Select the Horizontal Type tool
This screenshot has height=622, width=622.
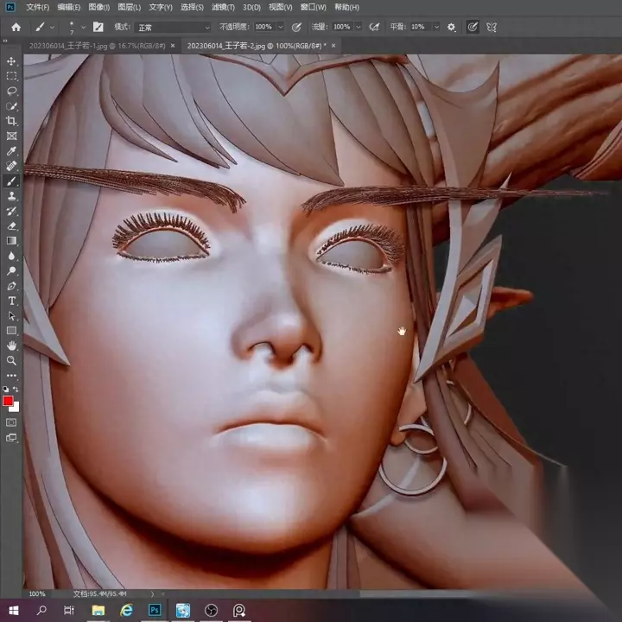click(12, 301)
